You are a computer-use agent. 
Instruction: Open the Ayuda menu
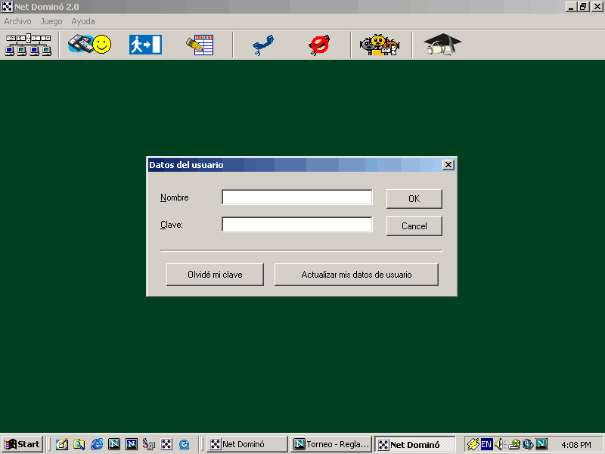tap(83, 21)
